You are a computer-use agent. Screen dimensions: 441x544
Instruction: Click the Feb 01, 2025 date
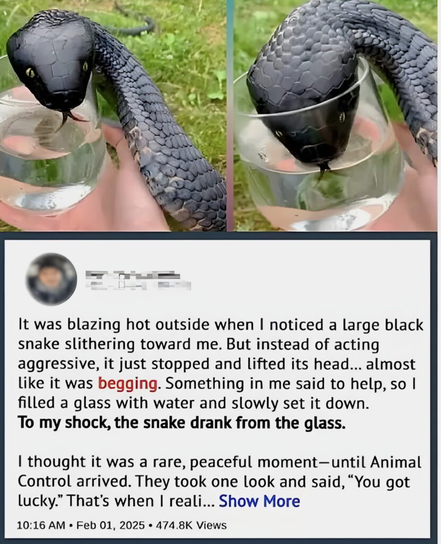pyautogui.click(x=110, y=525)
